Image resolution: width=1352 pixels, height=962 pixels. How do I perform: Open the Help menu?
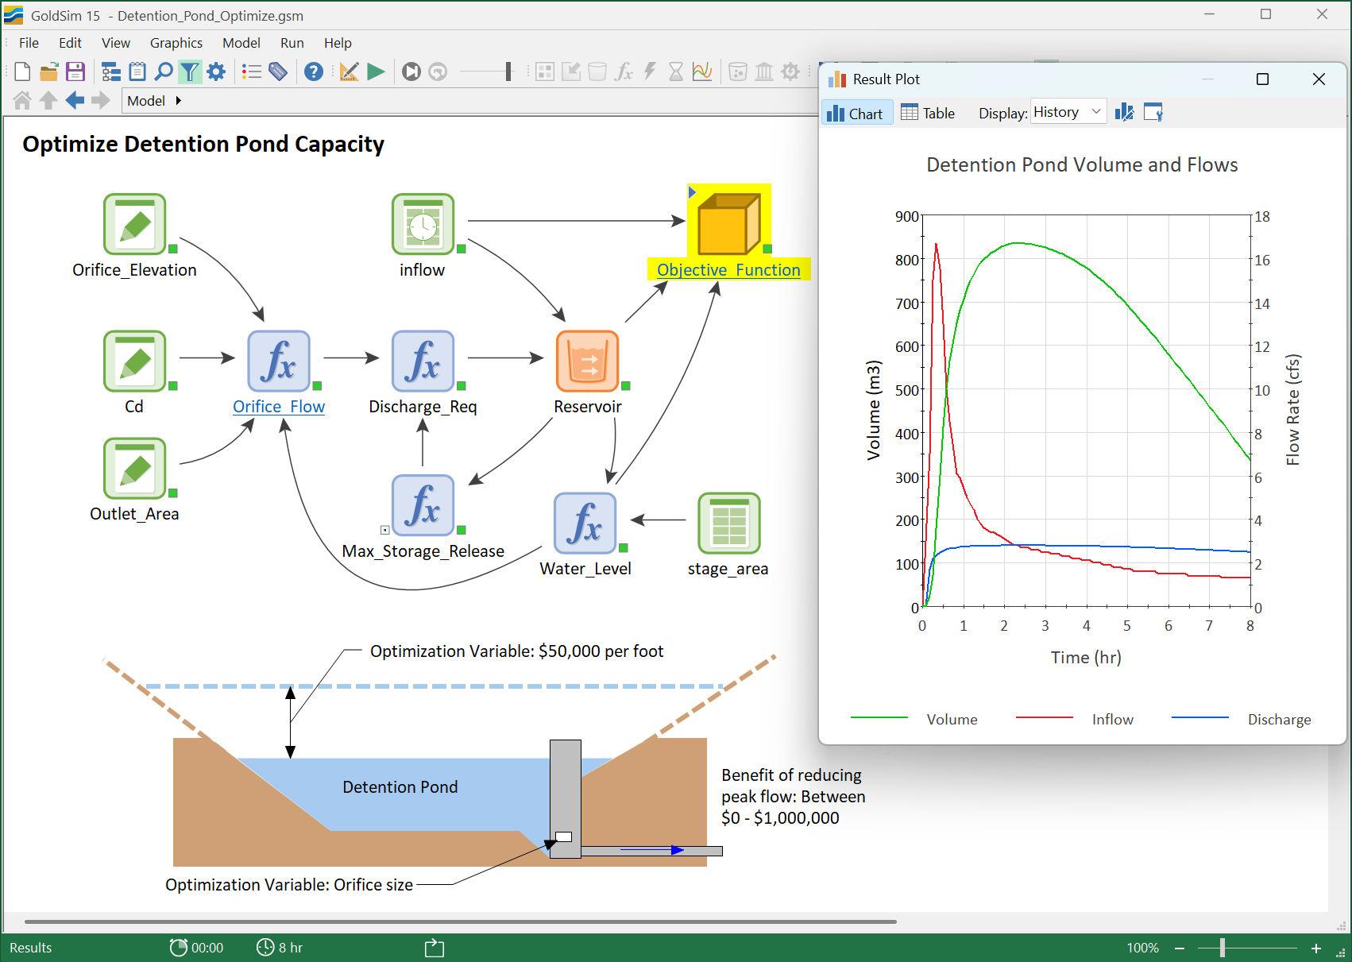[338, 43]
